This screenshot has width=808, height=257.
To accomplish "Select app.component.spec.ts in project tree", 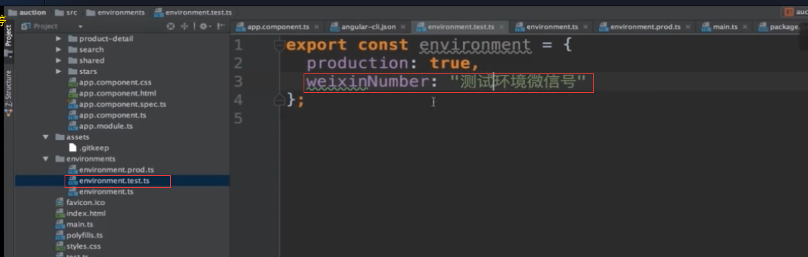I will click(x=117, y=104).
